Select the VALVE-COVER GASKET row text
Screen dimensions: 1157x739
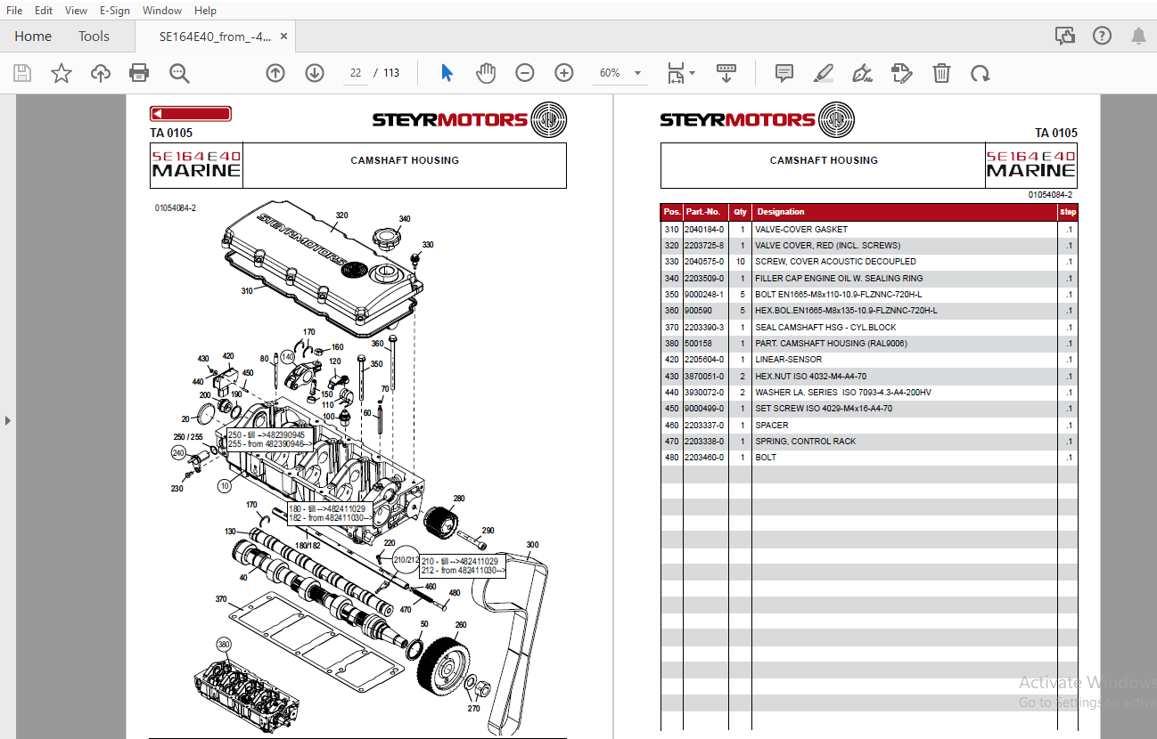801,230
